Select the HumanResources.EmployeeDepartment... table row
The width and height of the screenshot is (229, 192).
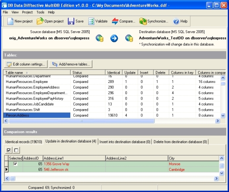(112, 93)
